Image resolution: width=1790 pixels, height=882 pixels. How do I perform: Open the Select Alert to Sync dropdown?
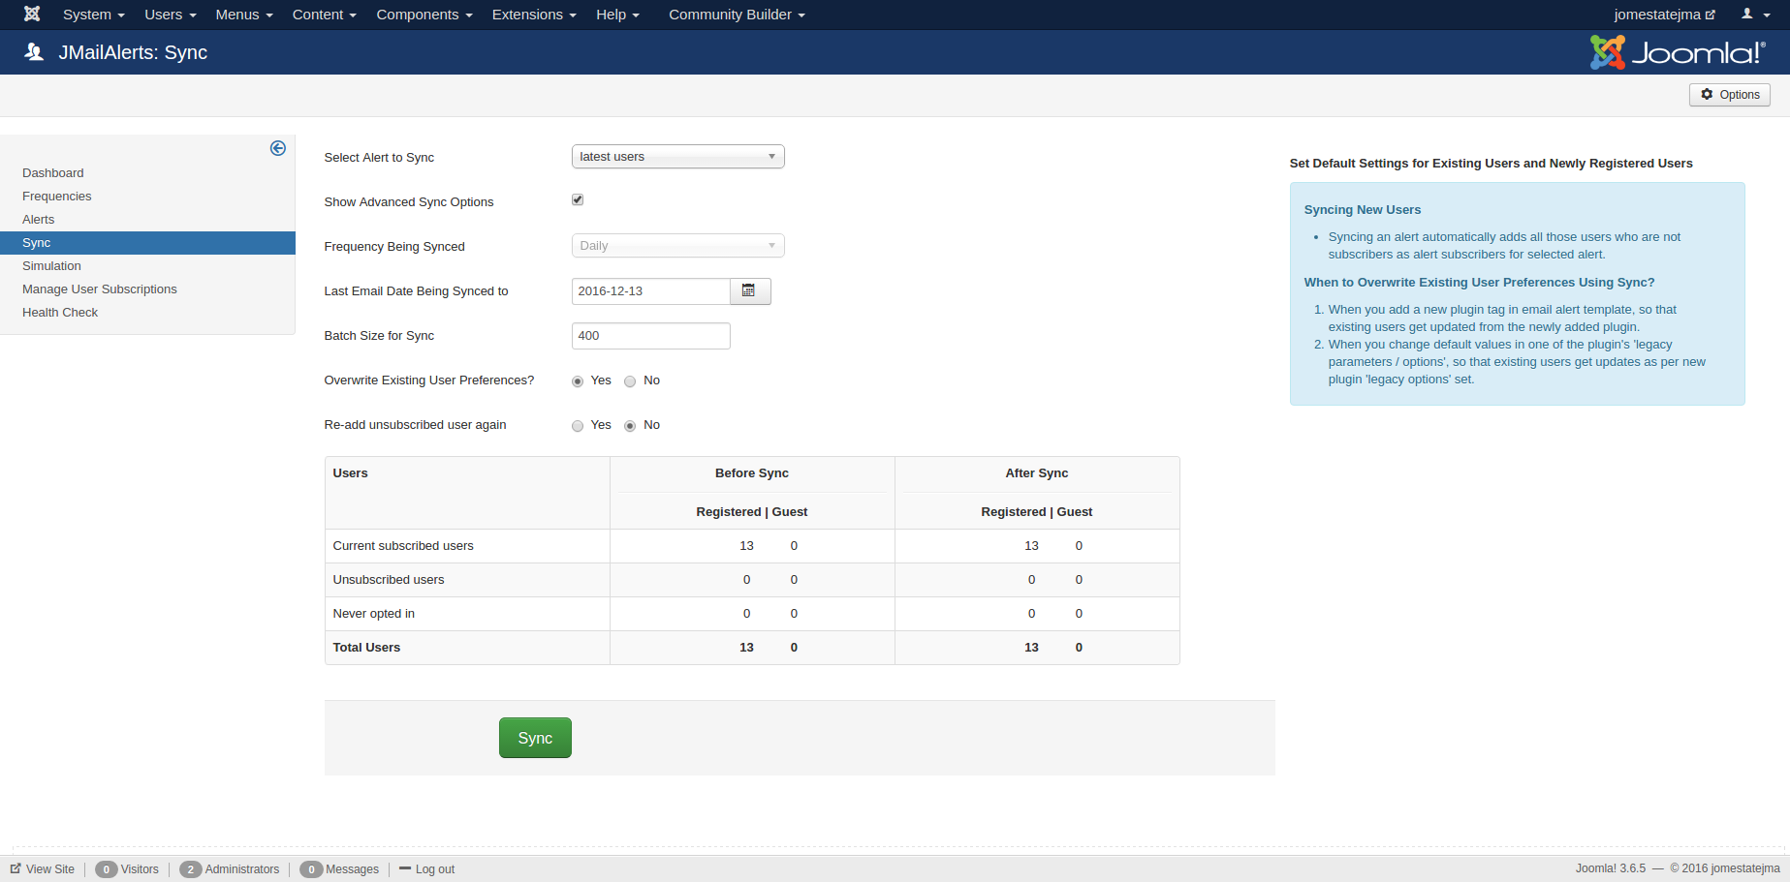pos(677,157)
